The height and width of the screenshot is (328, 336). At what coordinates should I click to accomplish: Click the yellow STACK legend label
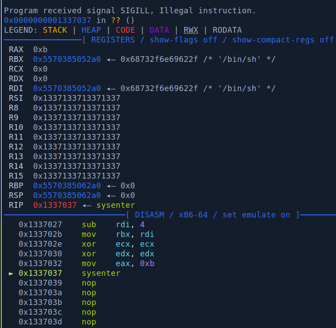tap(55, 30)
